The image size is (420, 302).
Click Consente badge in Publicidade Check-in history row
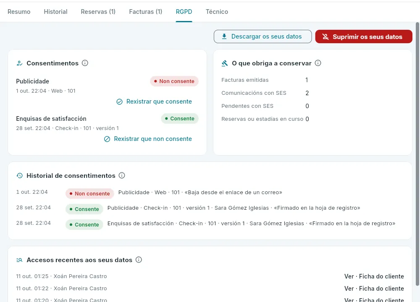click(x=84, y=209)
